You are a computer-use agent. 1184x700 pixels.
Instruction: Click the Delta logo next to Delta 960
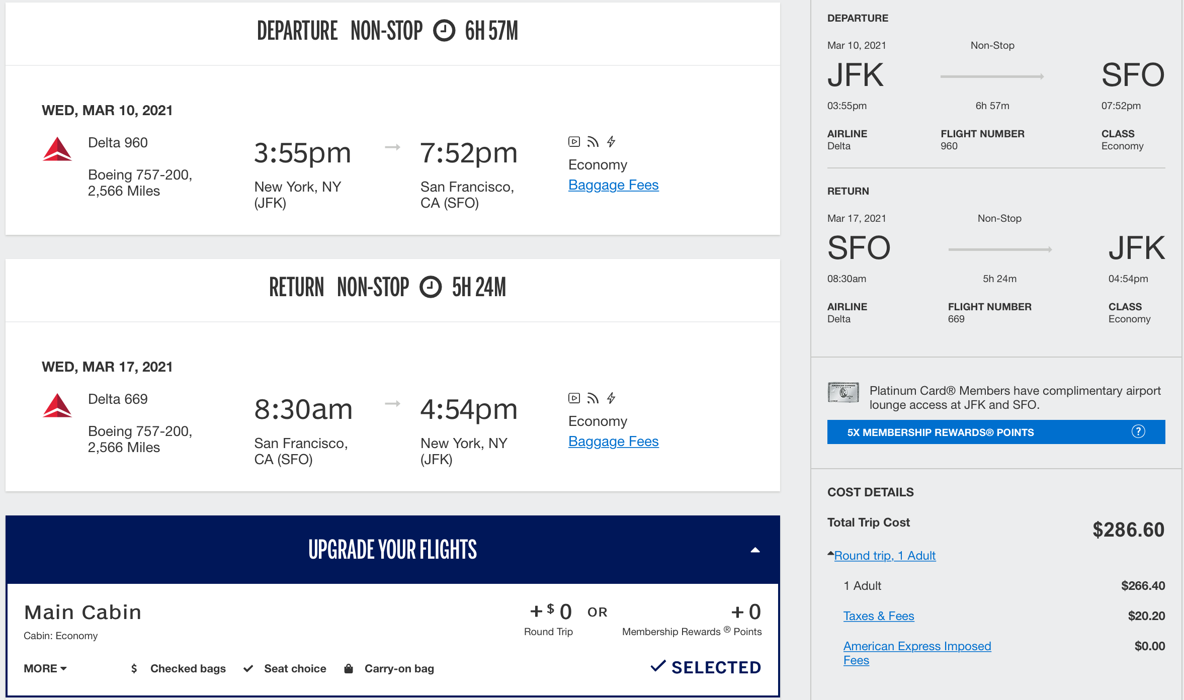pyautogui.click(x=57, y=149)
